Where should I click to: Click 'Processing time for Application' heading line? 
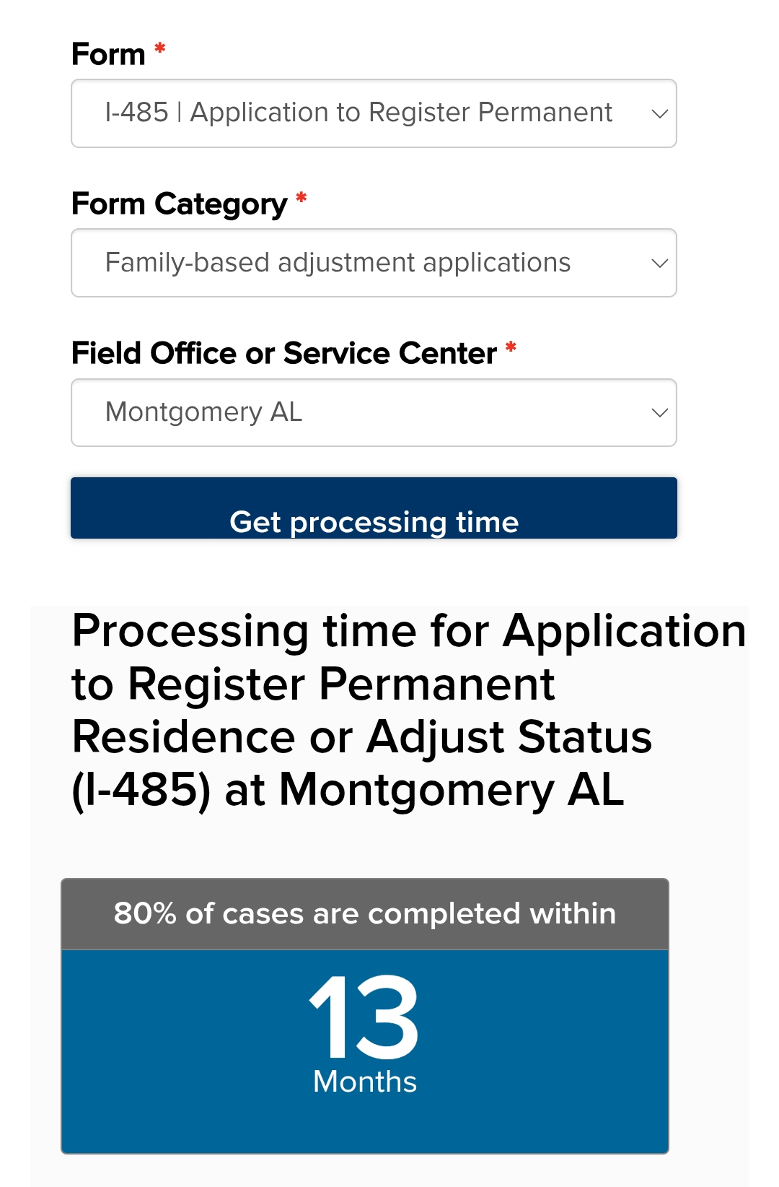409,631
